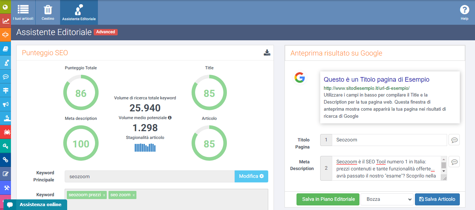Viewport: 475px width, 210px height.
Task: Click the Meta Description scrollbar up arrow
Action: [444, 159]
